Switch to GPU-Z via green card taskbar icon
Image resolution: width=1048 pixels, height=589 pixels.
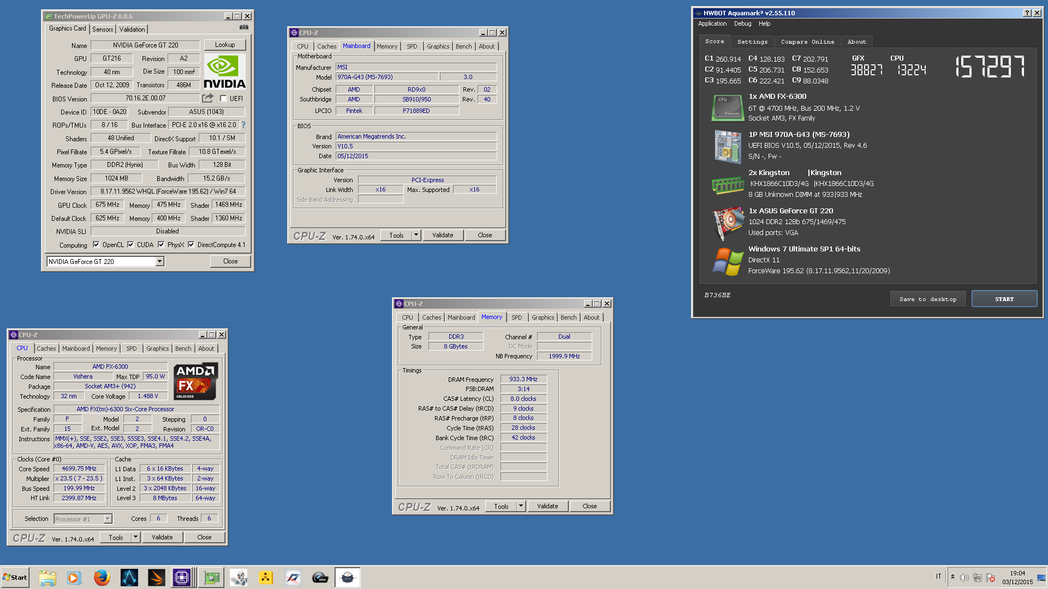(x=212, y=578)
